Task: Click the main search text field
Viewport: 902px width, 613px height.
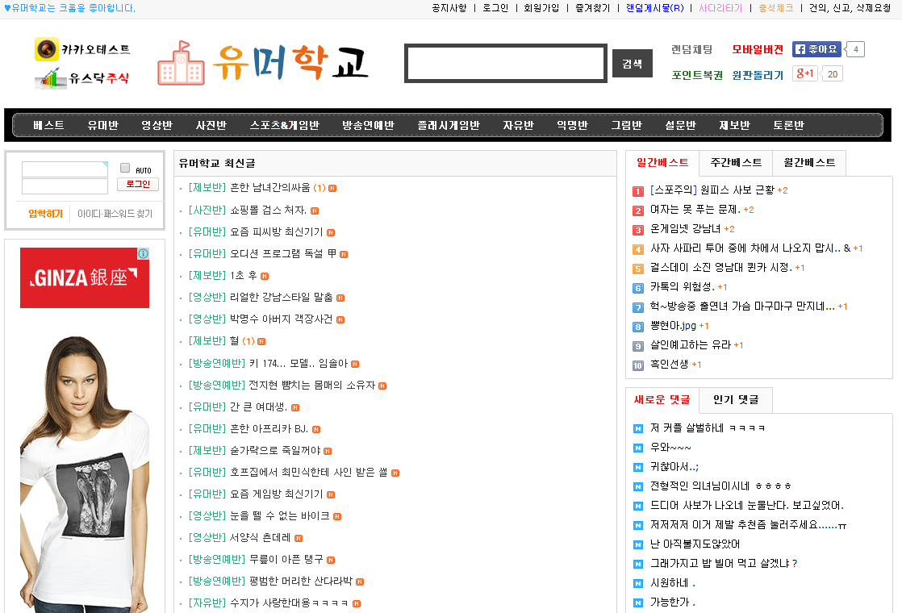Action: click(x=505, y=64)
